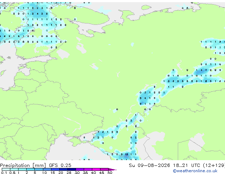Click the date 'Su 09-08-2026'
This screenshot has height=174, width=225.
[x=149, y=165]
